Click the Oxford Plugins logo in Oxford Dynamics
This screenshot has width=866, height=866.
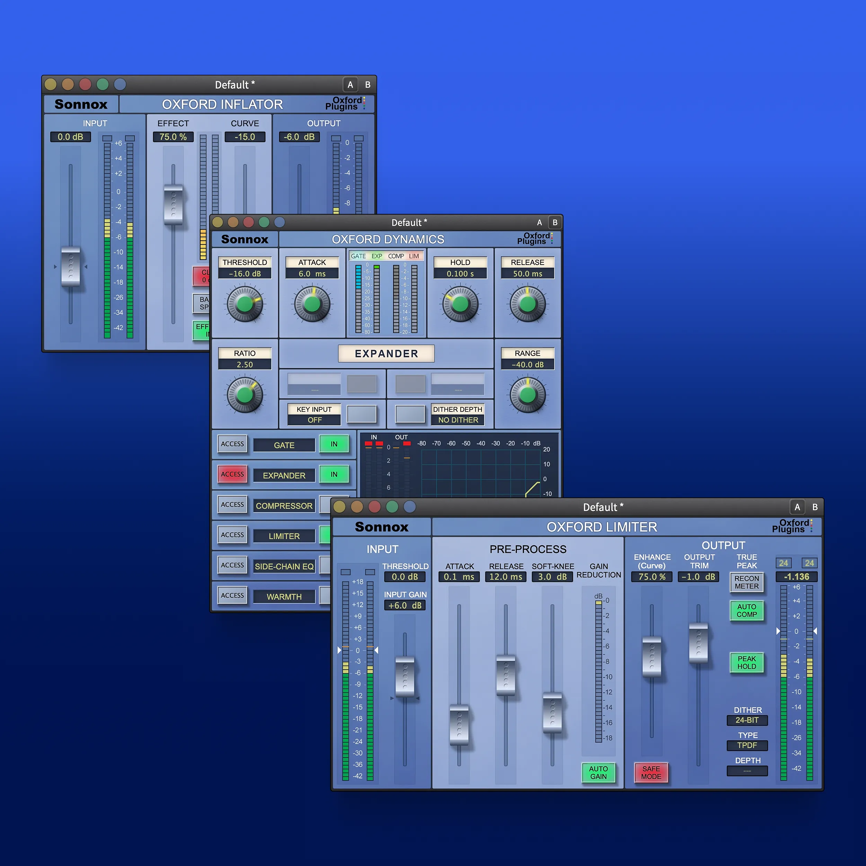[536, 238]
